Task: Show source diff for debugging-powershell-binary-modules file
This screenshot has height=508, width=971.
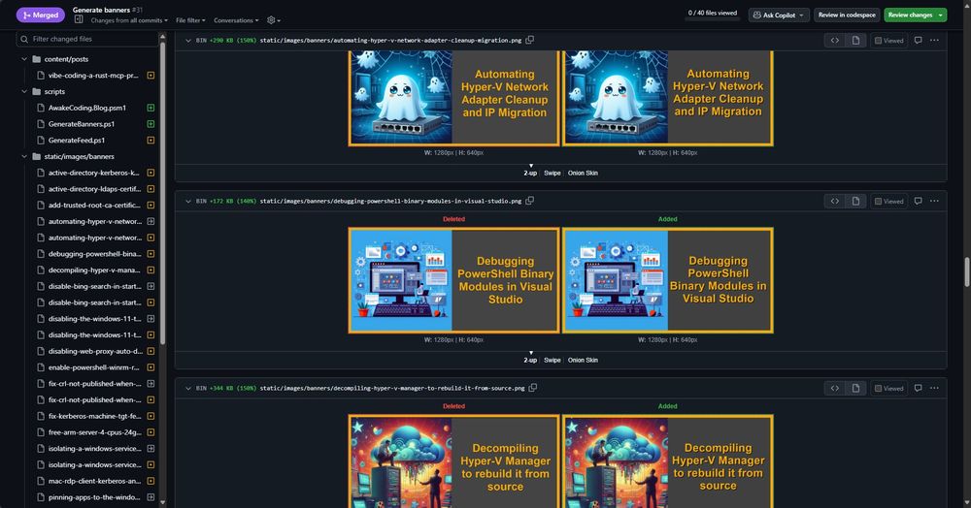Action: tap(835, 201)
